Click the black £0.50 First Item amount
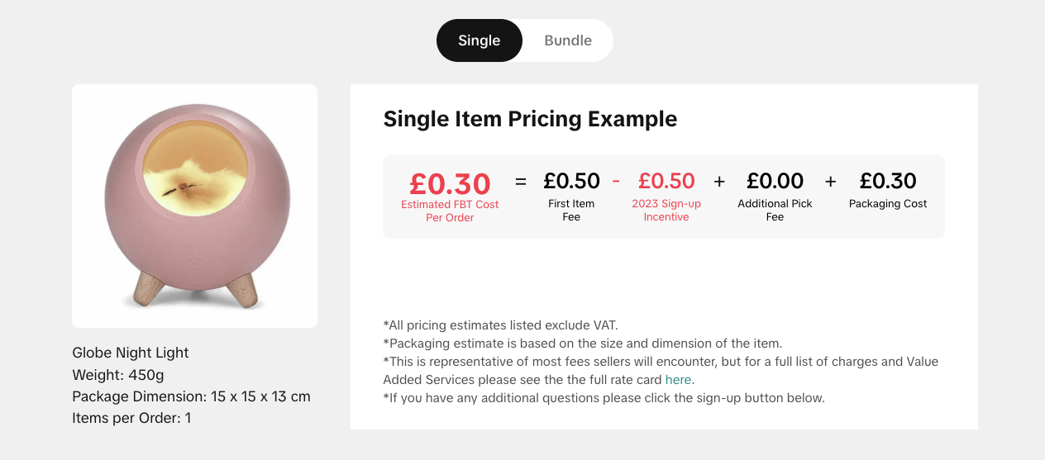Image resolution: width=1045 pixels, height=460 pixels. tap(571, 181)
